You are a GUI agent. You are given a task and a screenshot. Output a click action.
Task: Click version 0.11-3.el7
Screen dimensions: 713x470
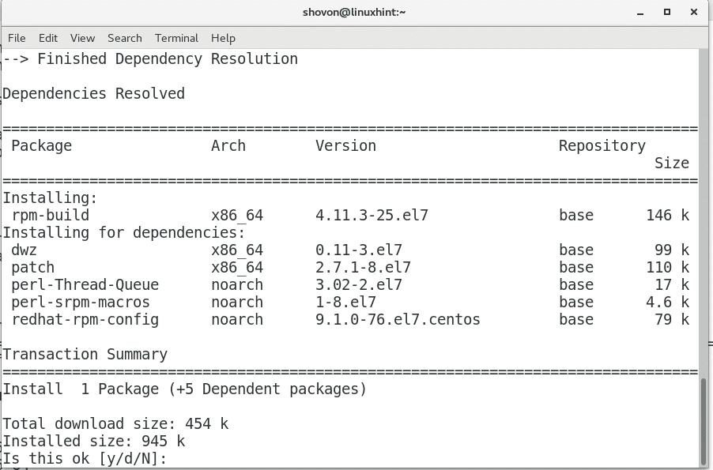pyautogui.click(x=359, y=250)
